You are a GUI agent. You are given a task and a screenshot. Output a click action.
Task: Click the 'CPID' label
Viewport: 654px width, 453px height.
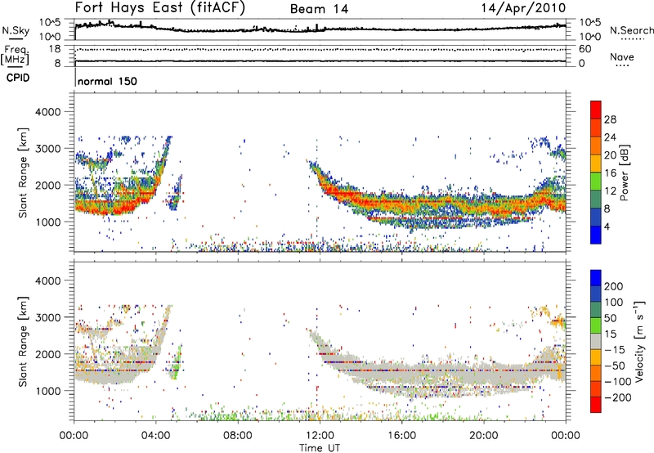click(x=18, y=78)
